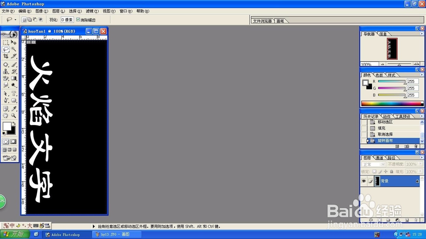Select the Brush tool
Image resolution: width=426 pixels, height=239 pixels.
point(14,65)
